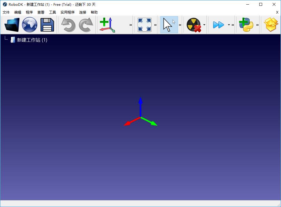281x207 pixels.
Task: Open the 程序 menu
Action: coord(29,12)
